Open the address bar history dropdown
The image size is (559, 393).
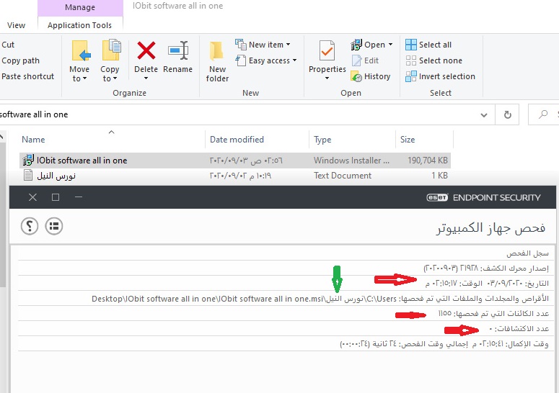[485, 114]
